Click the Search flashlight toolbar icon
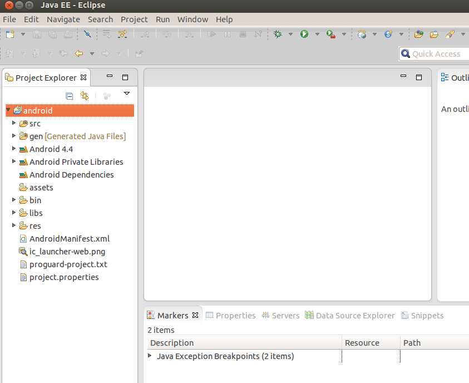The image size is (469, 383). 450,34
